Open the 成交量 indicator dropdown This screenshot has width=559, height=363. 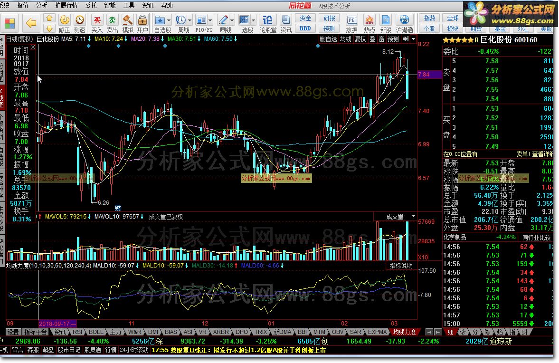coord(413,217)
